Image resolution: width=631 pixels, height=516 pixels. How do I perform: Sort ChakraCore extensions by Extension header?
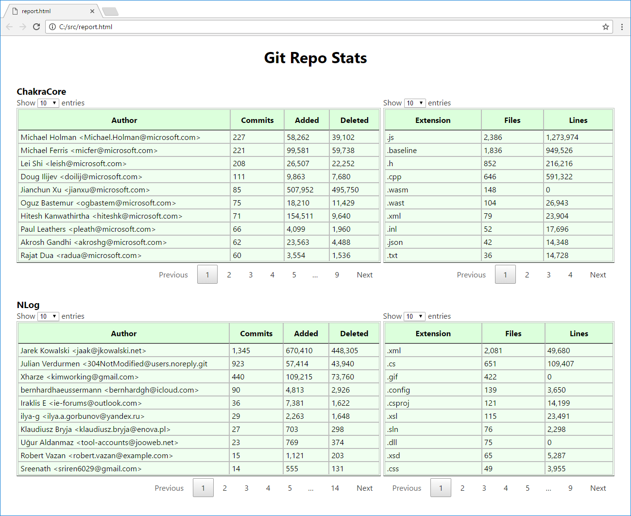click(433, 120)
